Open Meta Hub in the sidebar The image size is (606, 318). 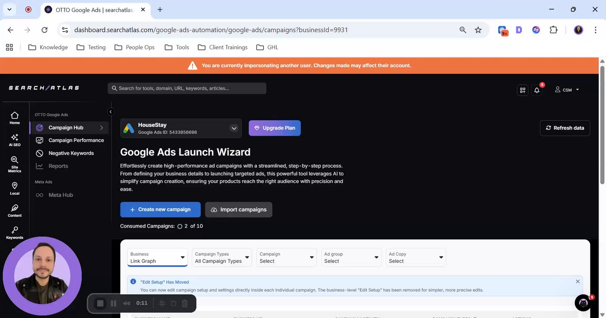[54, 195]
